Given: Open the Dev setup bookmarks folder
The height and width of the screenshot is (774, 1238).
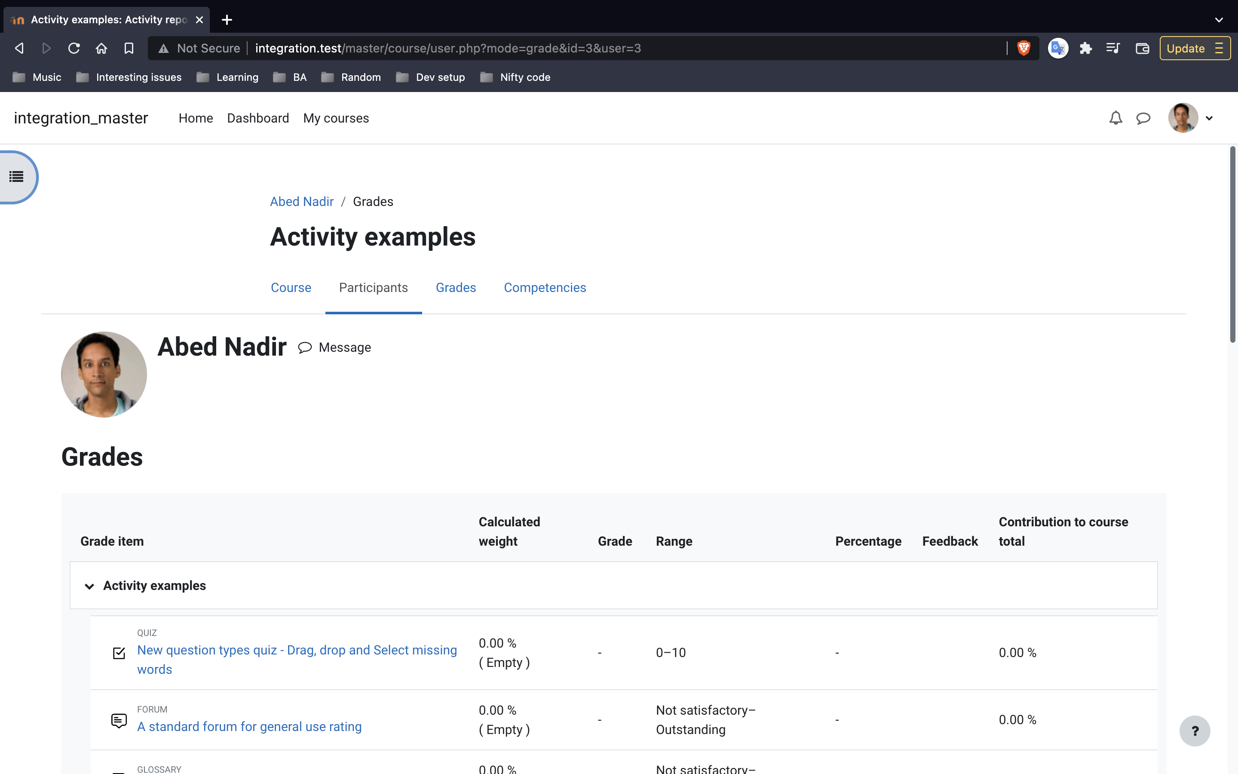Looking at the screenshot, I should pyautogui.click(x=431, y=77).
